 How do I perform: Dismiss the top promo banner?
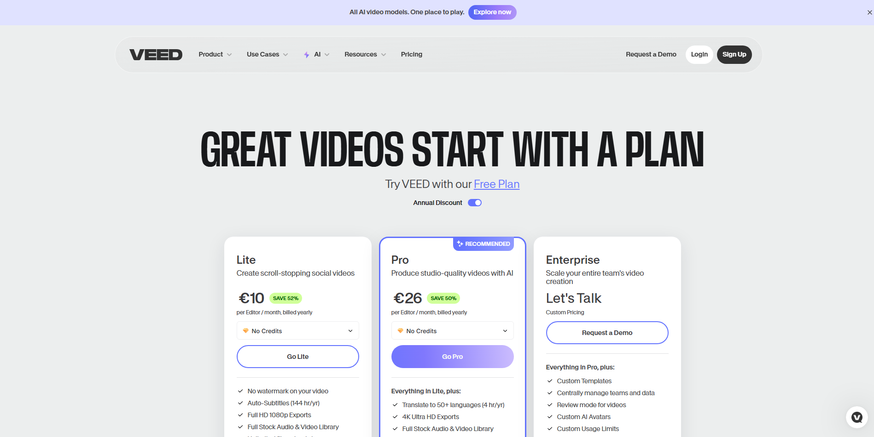[869, 12]
